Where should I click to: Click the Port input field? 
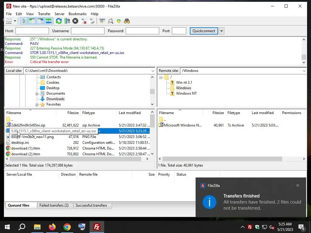(179, 31)
